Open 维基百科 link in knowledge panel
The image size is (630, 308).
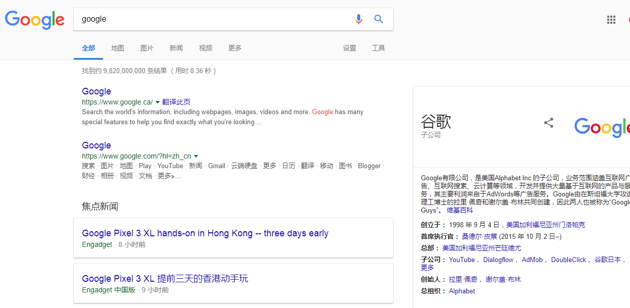[x=460, y=210]
